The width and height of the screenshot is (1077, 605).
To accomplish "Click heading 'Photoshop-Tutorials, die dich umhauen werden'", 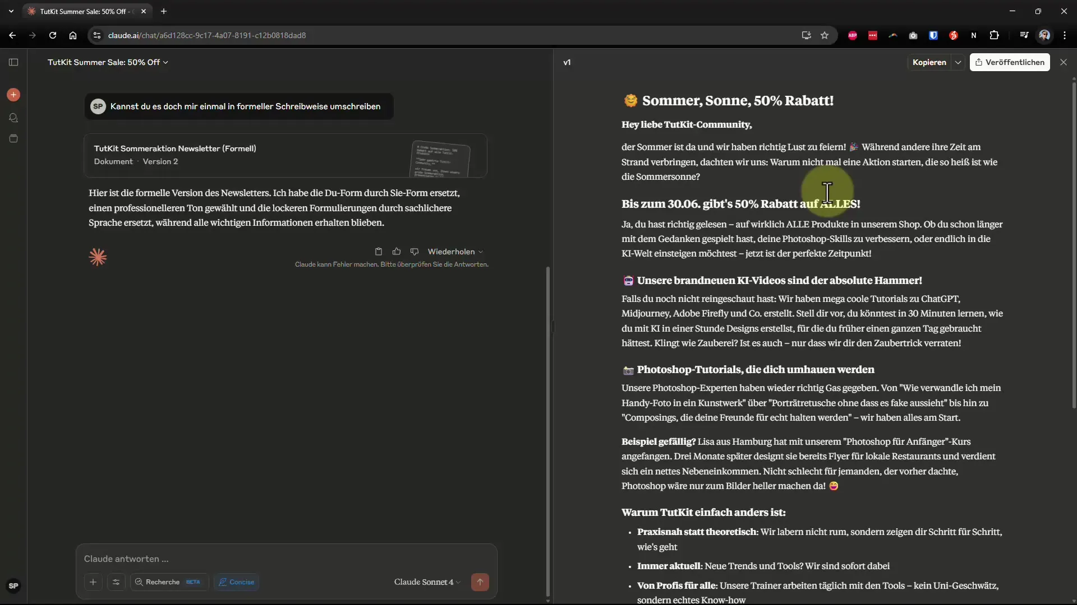I will pos(756,370).
